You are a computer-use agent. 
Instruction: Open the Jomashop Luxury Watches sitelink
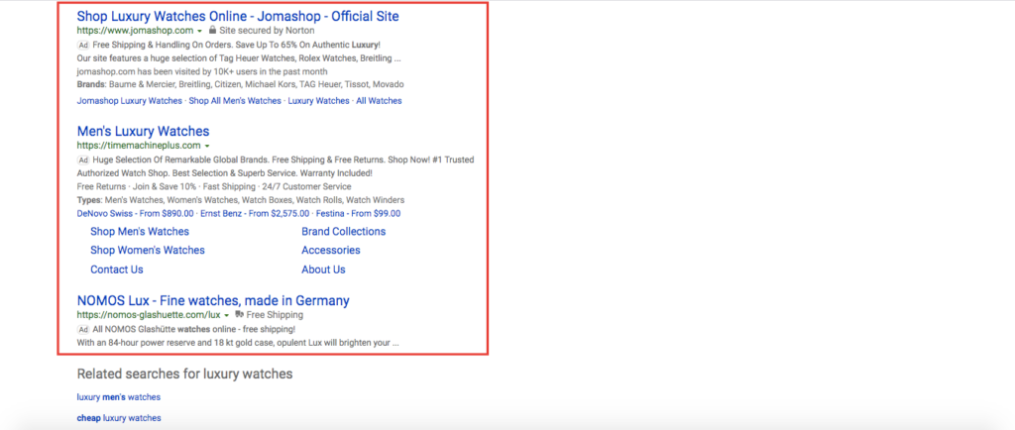(x=130, y=101)
